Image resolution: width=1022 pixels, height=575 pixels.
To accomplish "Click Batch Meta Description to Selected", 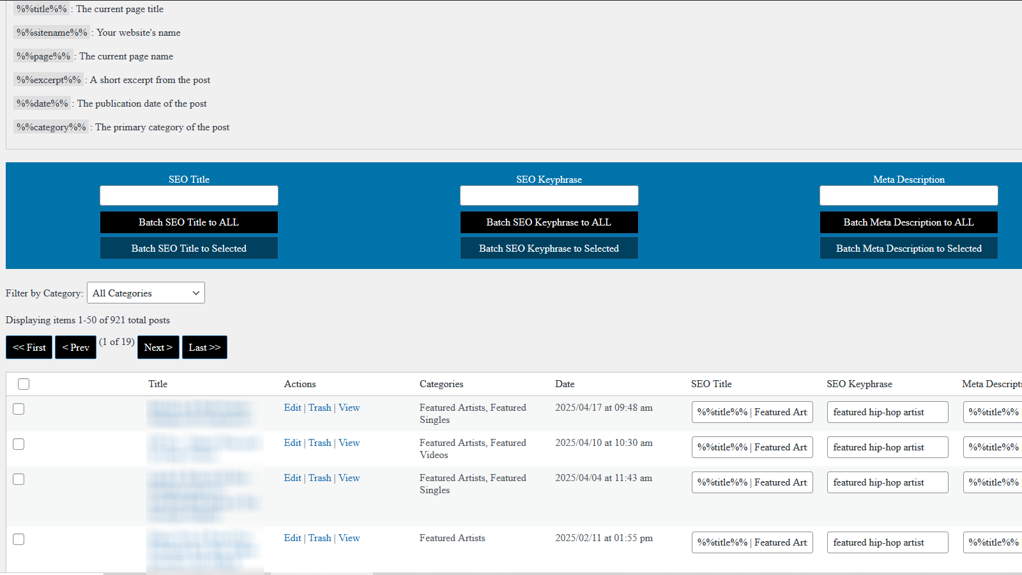I will pos(908,249).
